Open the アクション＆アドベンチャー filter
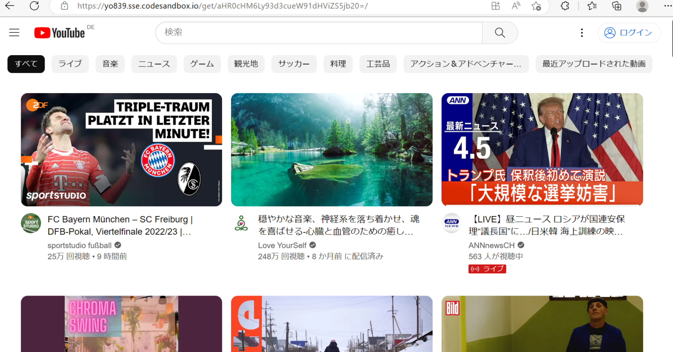The image size is (673, 352). point(466,64)
